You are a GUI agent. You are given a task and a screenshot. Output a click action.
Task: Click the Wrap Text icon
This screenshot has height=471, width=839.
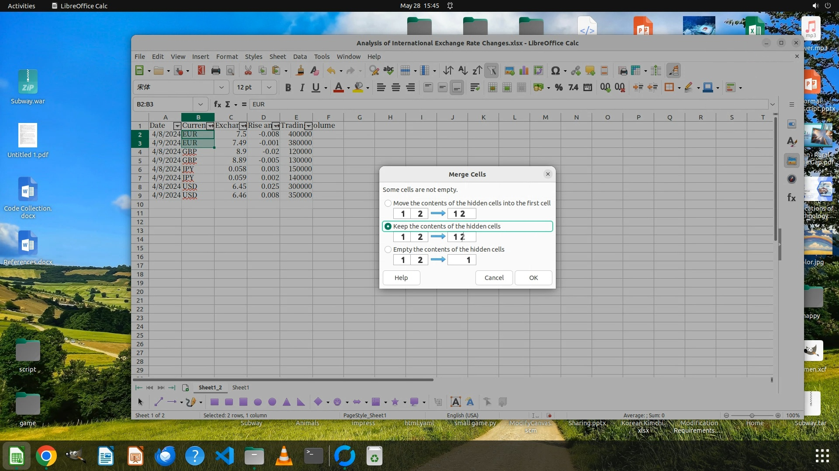475,88
